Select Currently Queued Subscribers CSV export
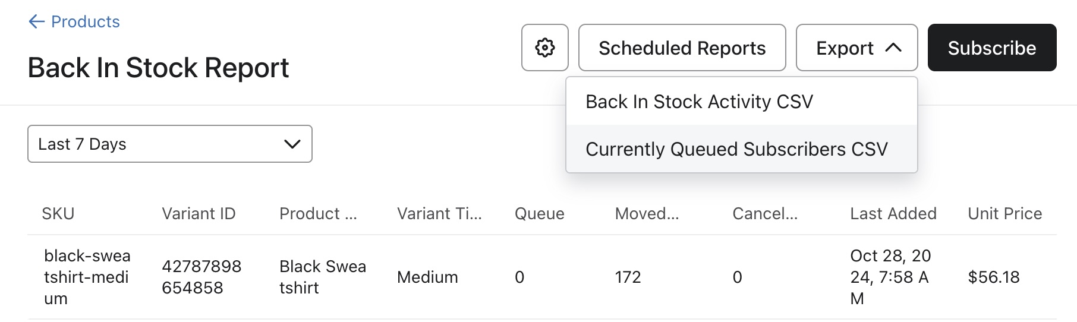This screenshot has height=322, width=1077. click(x=736, y=149)
